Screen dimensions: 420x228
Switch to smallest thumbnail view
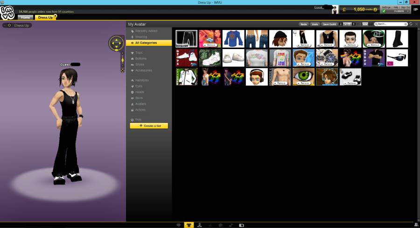[x=371, y=24]
